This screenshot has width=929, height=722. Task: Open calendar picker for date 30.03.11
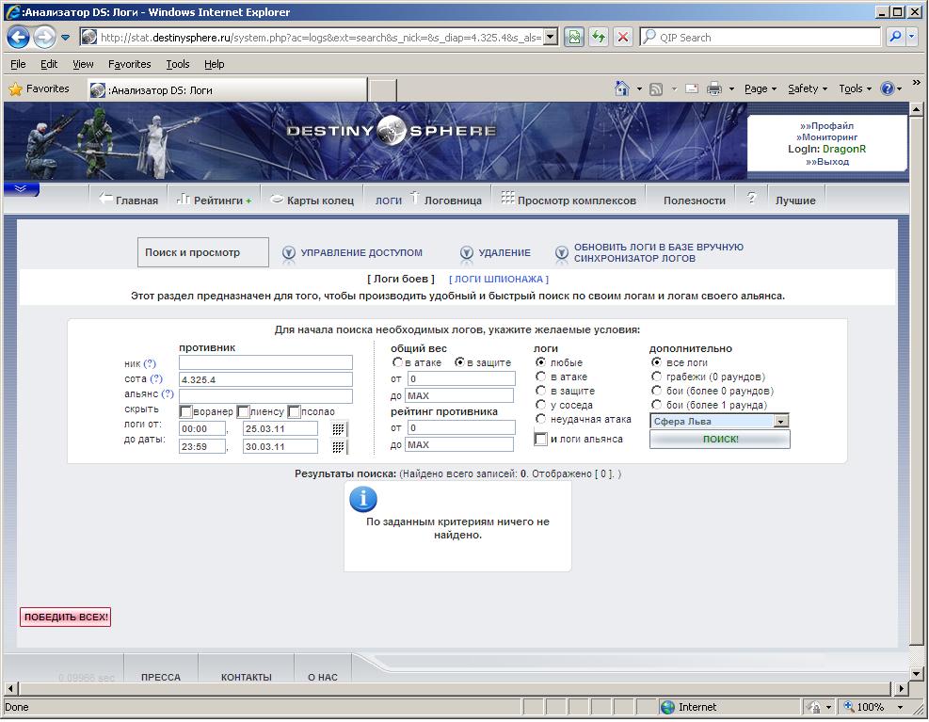pos(338,446)
